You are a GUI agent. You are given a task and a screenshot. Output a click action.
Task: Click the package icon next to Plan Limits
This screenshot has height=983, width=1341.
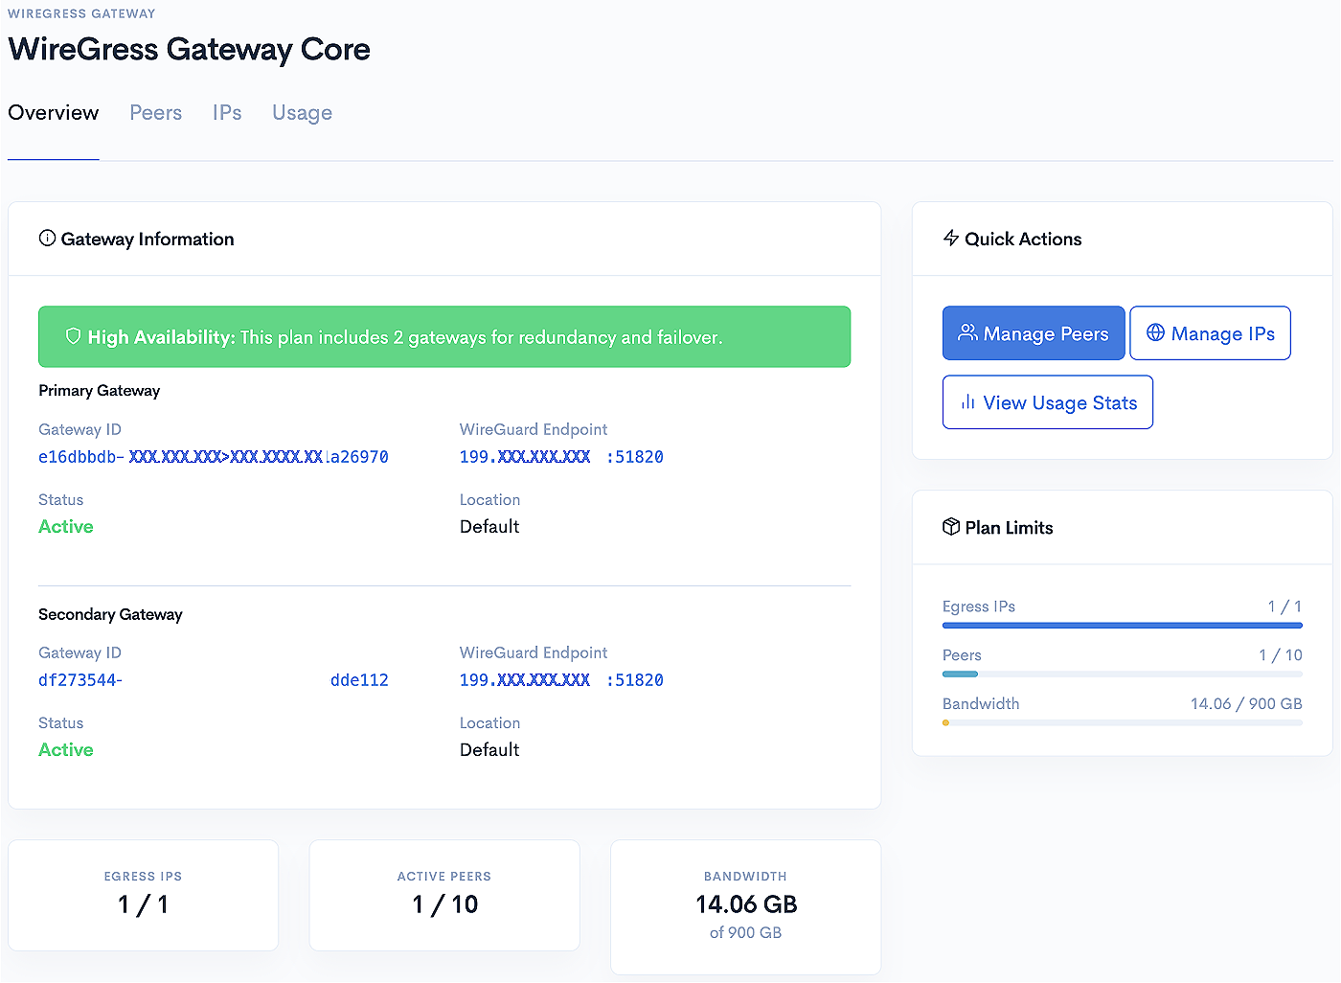coord(951,527)
